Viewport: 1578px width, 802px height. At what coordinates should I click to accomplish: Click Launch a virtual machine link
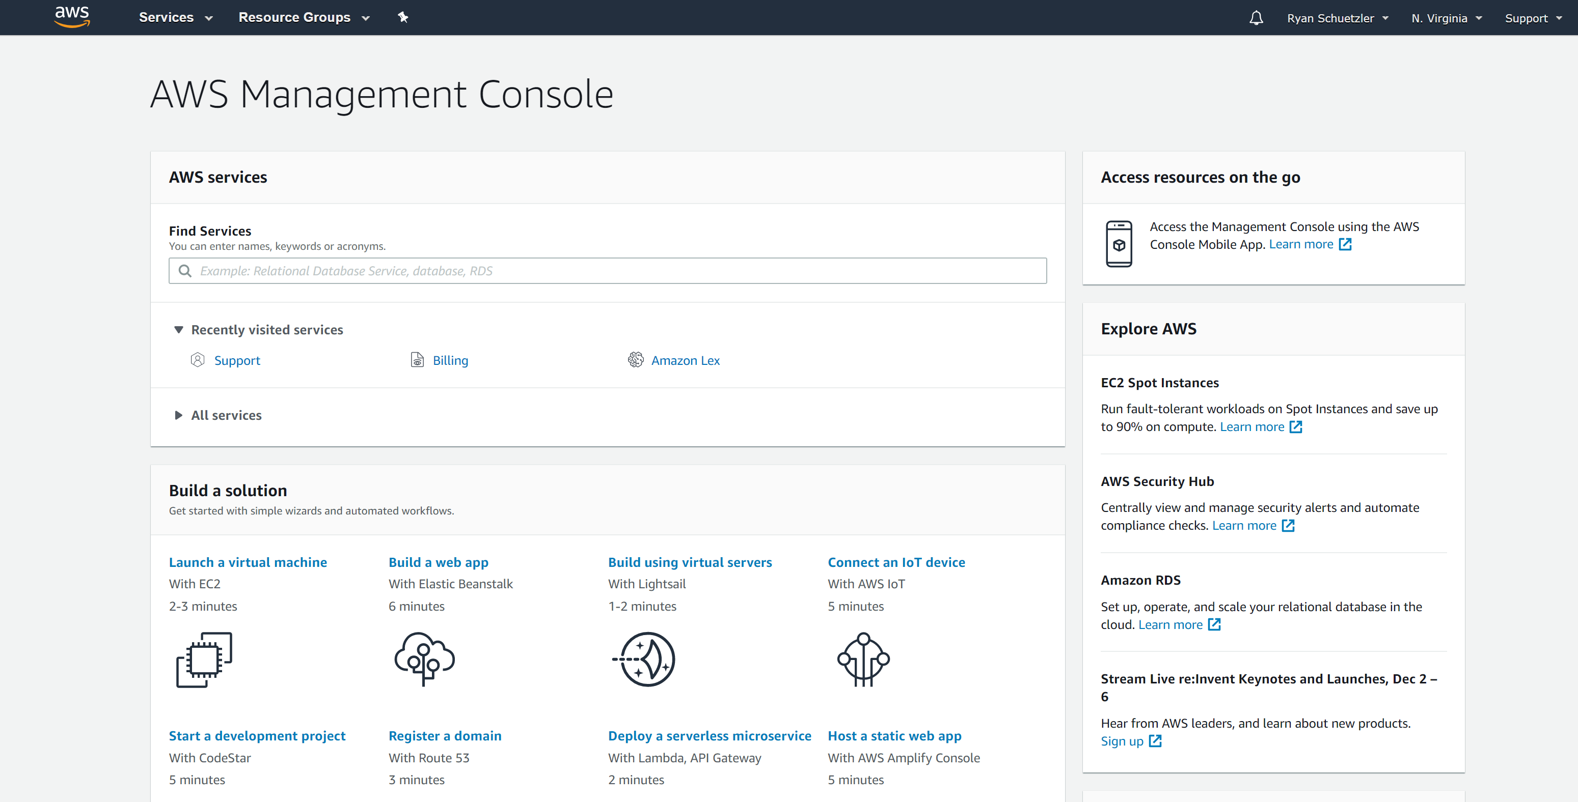pos(248,562)
